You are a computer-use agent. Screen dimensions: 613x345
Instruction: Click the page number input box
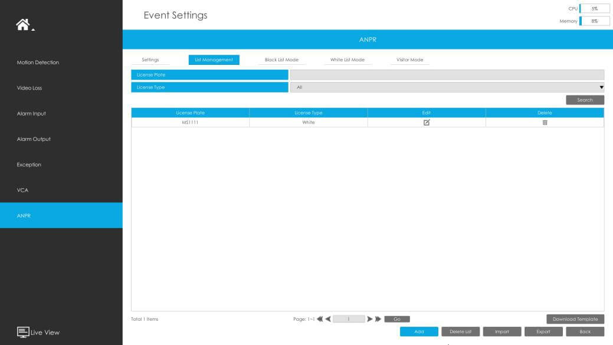coord(349,319)
